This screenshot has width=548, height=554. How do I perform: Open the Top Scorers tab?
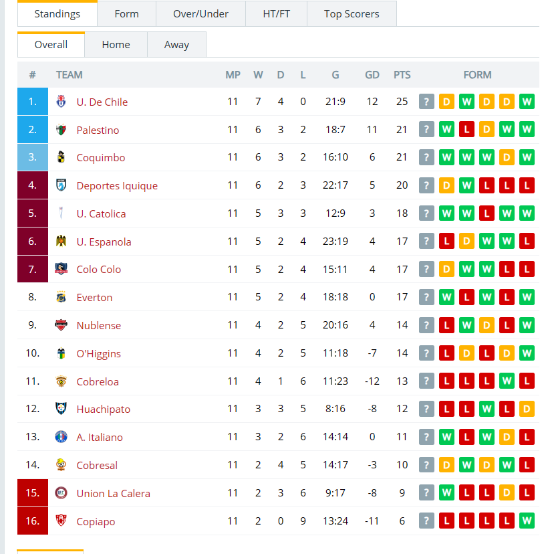352,14
